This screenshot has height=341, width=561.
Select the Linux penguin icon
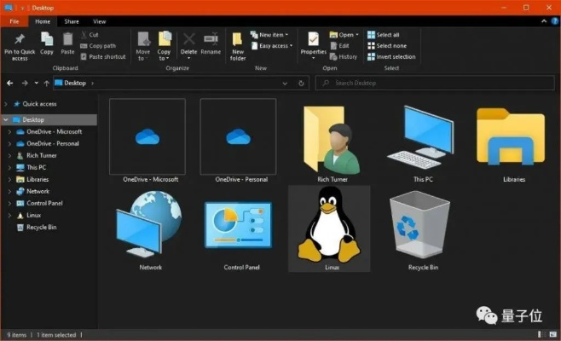329,225
